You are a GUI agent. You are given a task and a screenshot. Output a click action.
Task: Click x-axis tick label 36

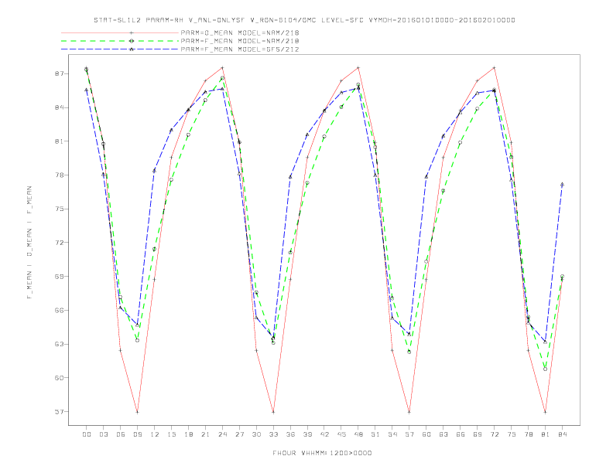click(x=290, y=434)
